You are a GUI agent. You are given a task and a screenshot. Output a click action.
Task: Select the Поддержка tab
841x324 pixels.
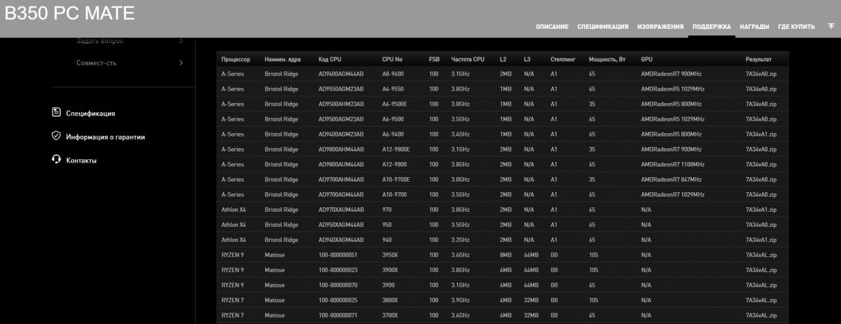click(712, 27)
